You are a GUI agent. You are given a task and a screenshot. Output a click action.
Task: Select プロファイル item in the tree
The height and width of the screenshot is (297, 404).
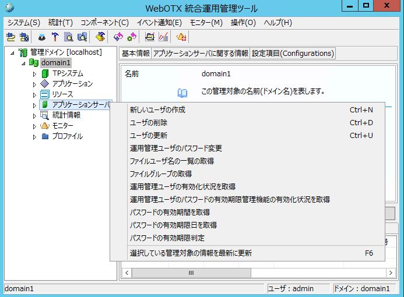click(67, 136)
